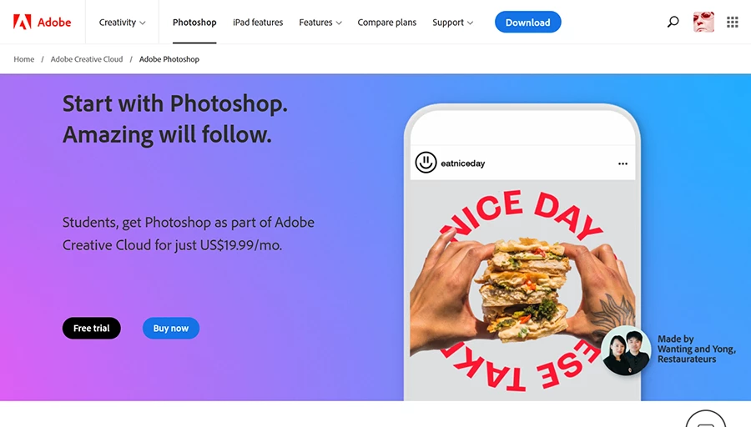Open the app switcher grid icon

733,22
